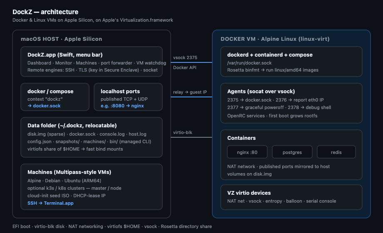This screenshot has height=233, width=383.
Task: Click the 'virtiofs share of $HOME' line
Action: 75,149
